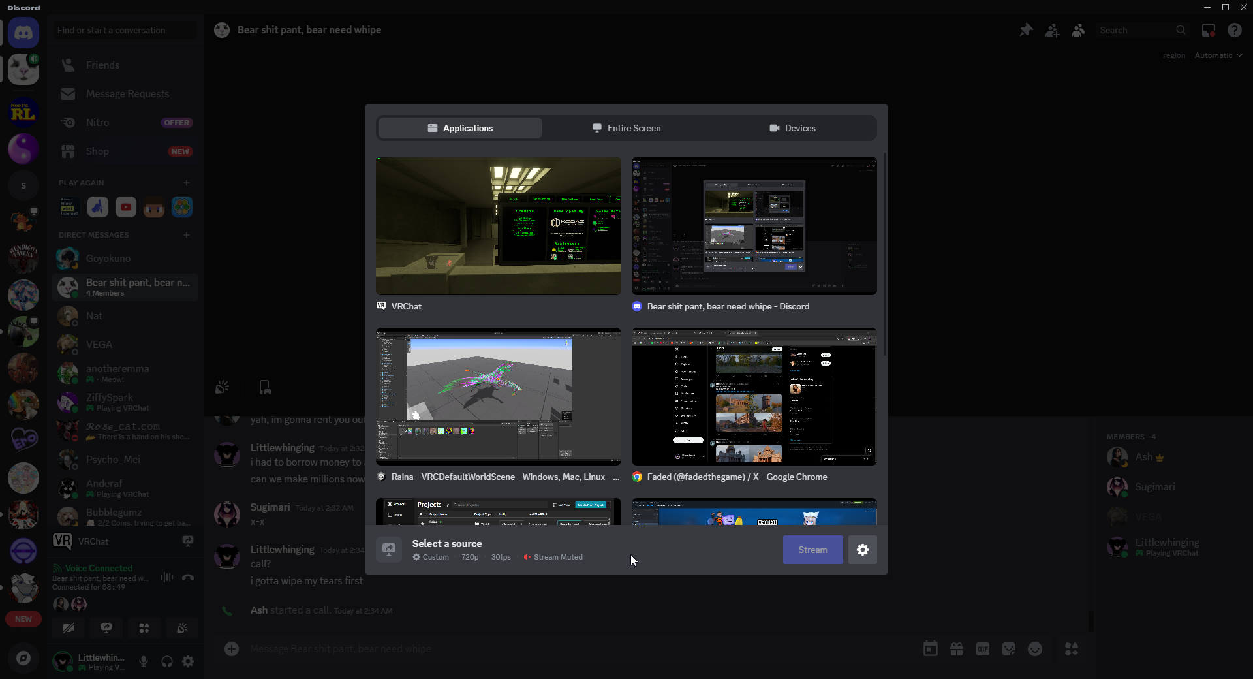Open Discord home direct messages
This screenshot has height=679, width=1253.
pos(23,33)
